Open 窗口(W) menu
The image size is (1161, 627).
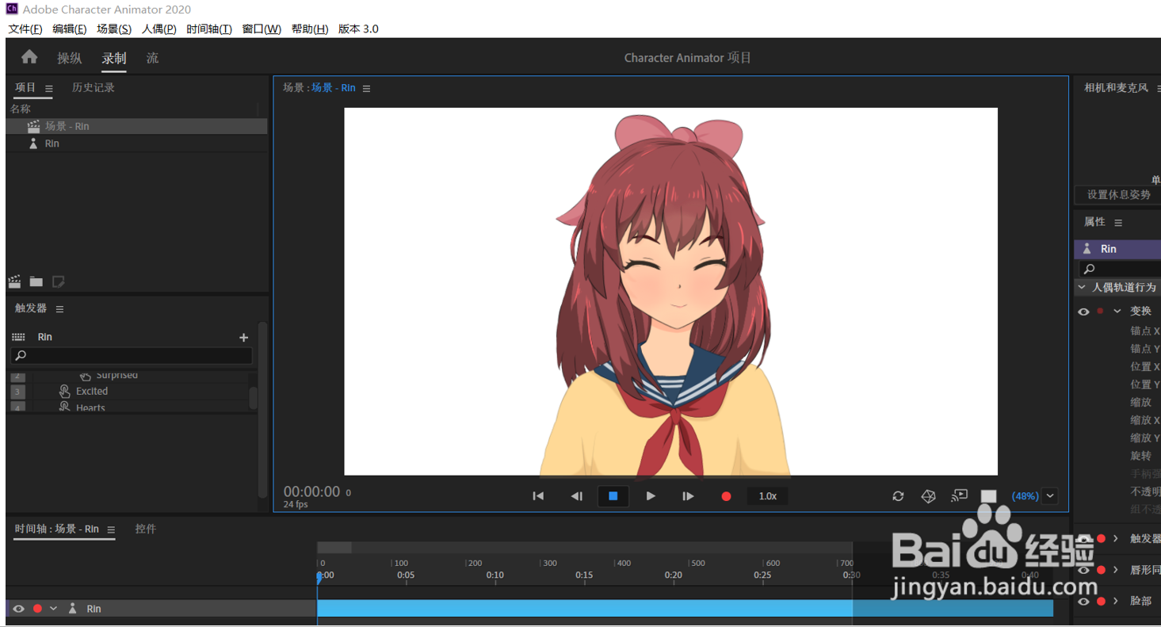pyautogui.click(x=262, y=29)
